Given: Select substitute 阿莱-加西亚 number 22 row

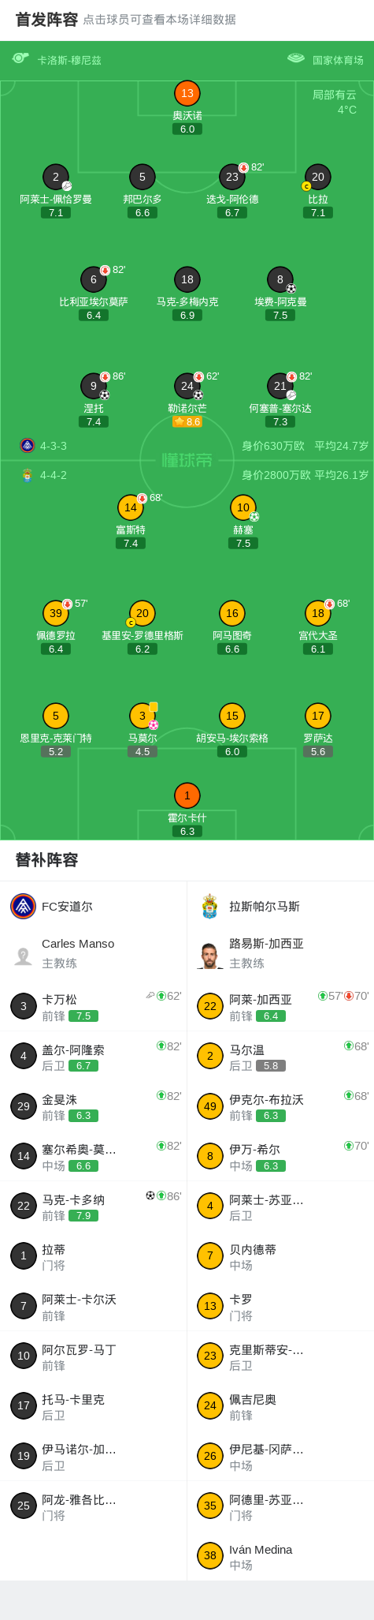Looking at the screenshot, I should 280,1006.
